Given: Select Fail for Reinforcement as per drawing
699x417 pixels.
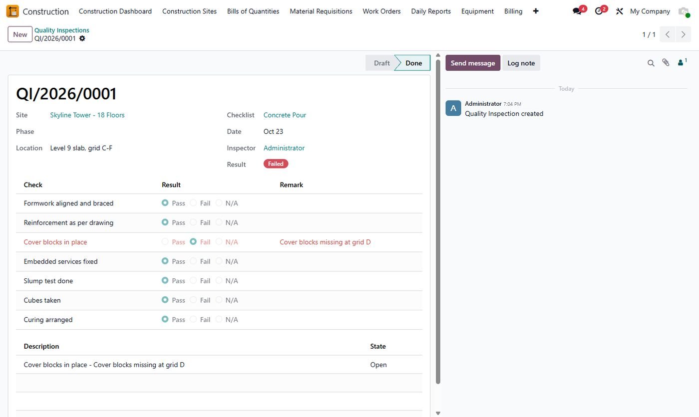Looking at the screenshot, I should pyautogui.click(x=193, y=222).
